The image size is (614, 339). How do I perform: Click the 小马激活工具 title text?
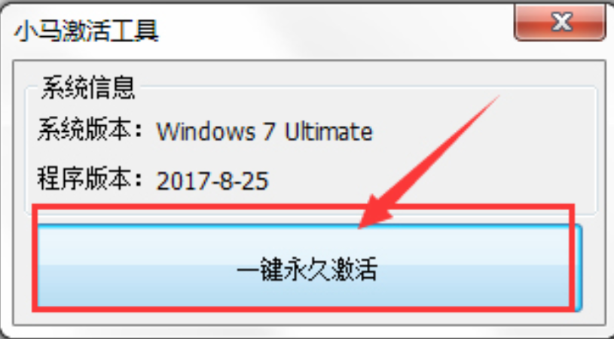point(87,31)
